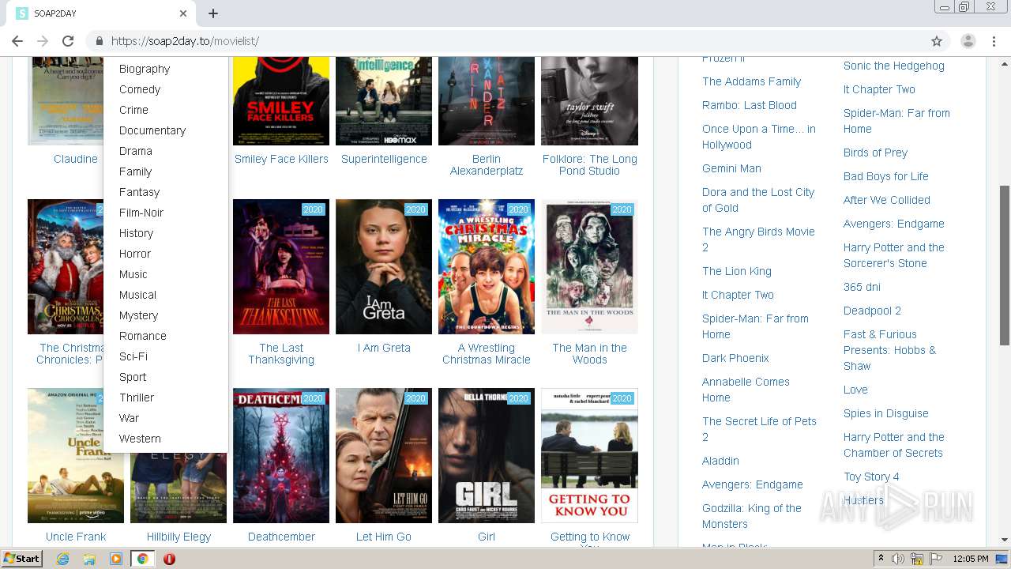Click the red Opera icon in the taskbar
The height and width of the screenshot is (569, 1011).
click(169, 559)
